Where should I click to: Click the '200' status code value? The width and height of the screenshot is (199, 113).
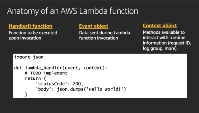coord(77,84)
